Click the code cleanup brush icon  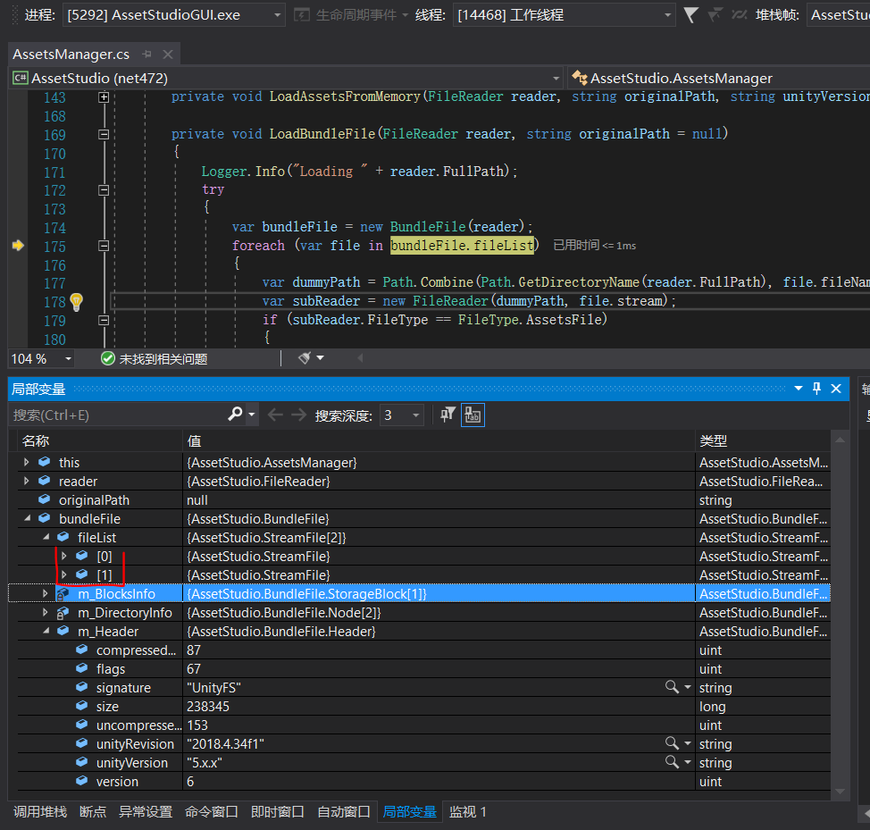tap(305, 358)
